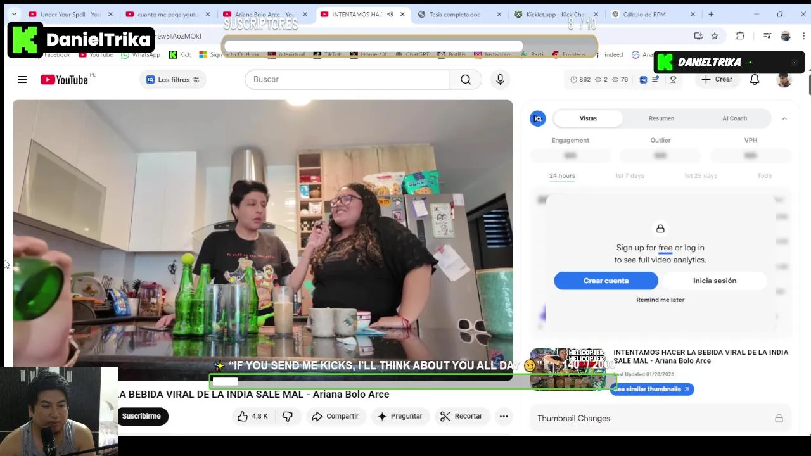Open the new tab plus button
This screenshot has height=456, width=811.
[x=711, y=14]
